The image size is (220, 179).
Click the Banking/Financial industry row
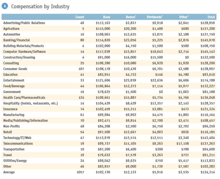(16, 40)
